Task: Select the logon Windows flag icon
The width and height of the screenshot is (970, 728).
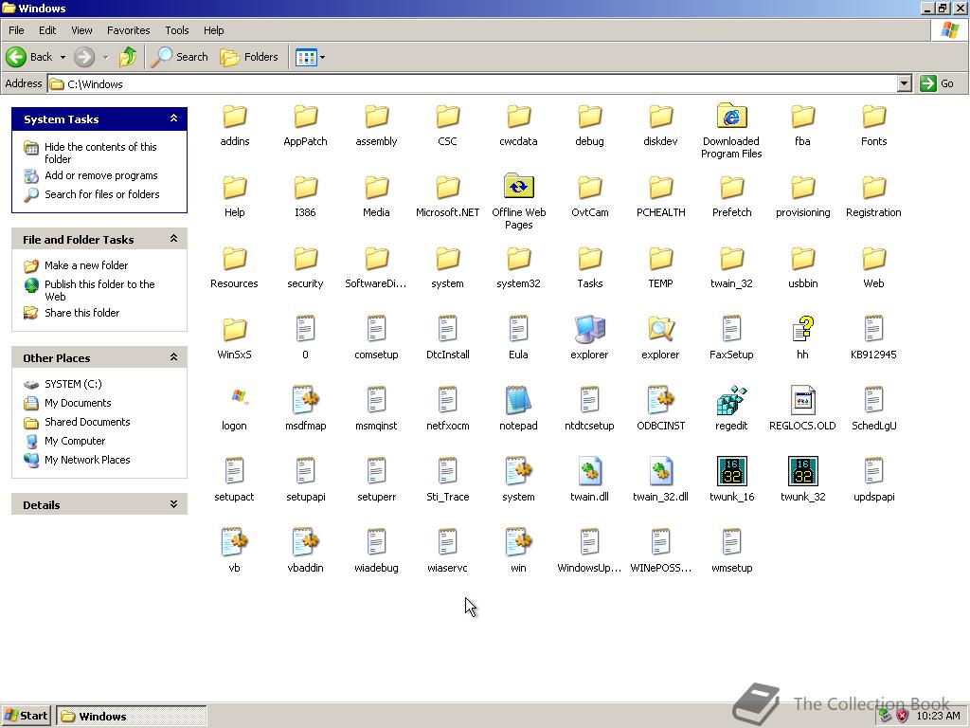Action: [239, 397]
